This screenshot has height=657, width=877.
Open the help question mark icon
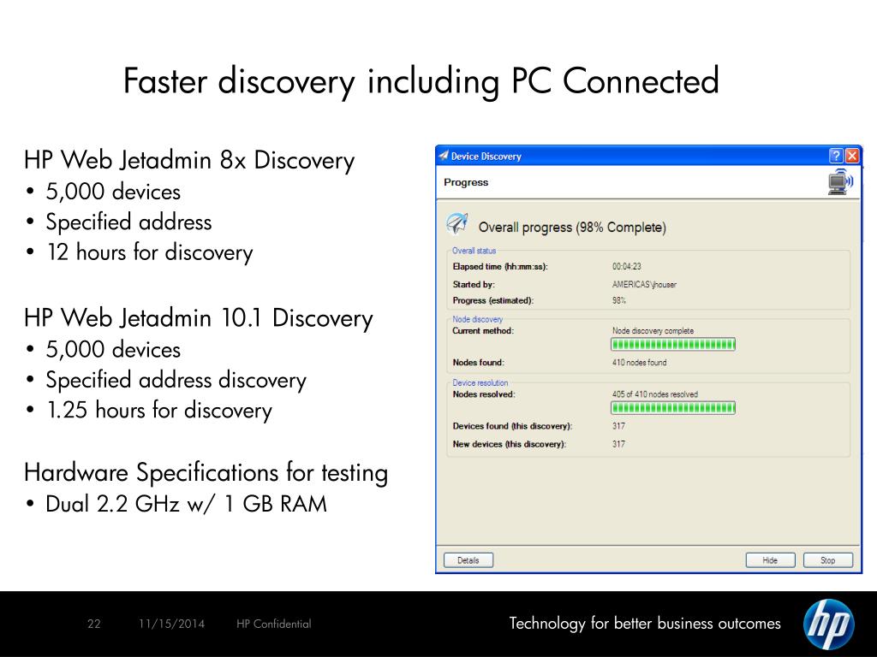tap(836, 156)
